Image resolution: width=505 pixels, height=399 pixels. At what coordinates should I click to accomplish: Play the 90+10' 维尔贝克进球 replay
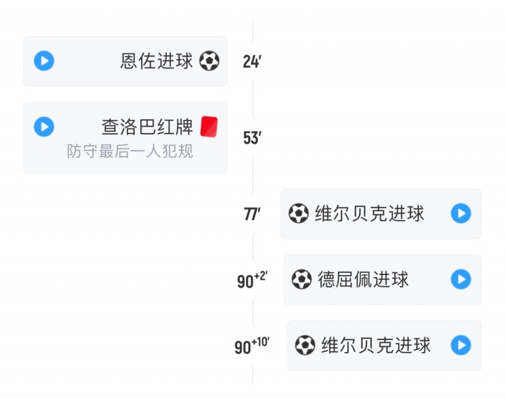coord(461,345)
